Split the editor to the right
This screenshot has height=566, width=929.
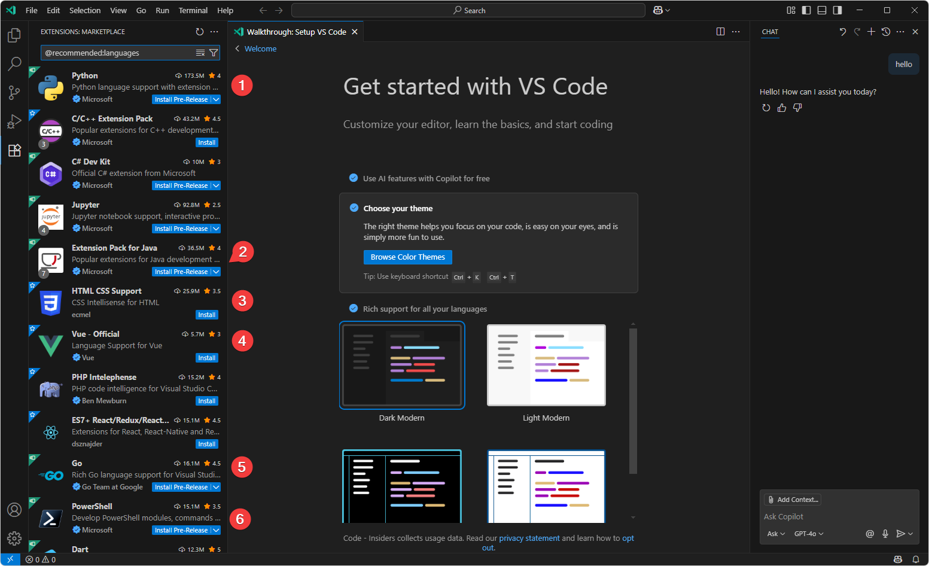click(721, 32)
